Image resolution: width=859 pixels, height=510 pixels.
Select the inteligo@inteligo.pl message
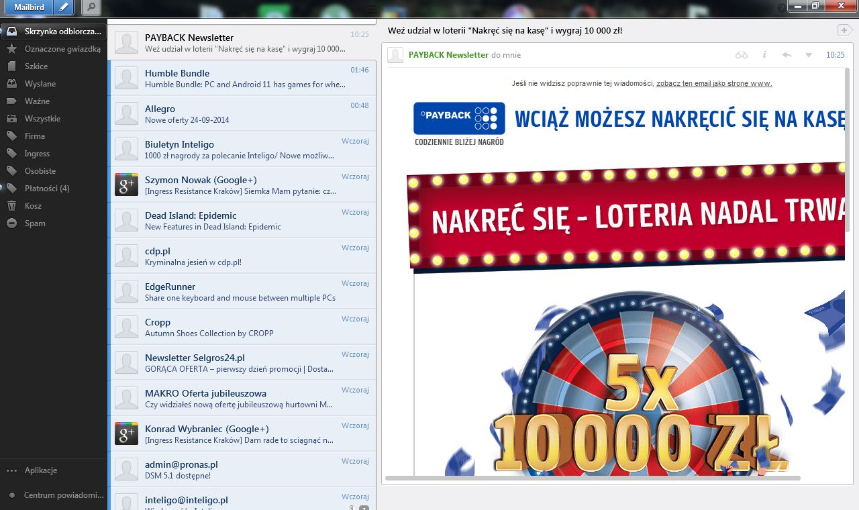click(242, 499)
